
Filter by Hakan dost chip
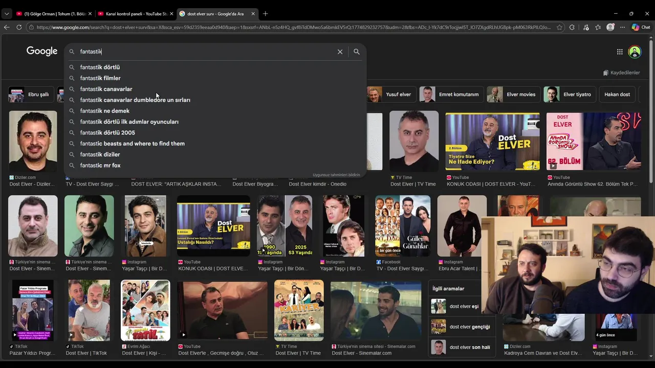pos(617,95)
